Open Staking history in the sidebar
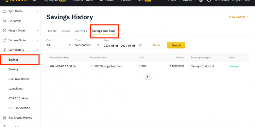 click(x=13, y=69)
